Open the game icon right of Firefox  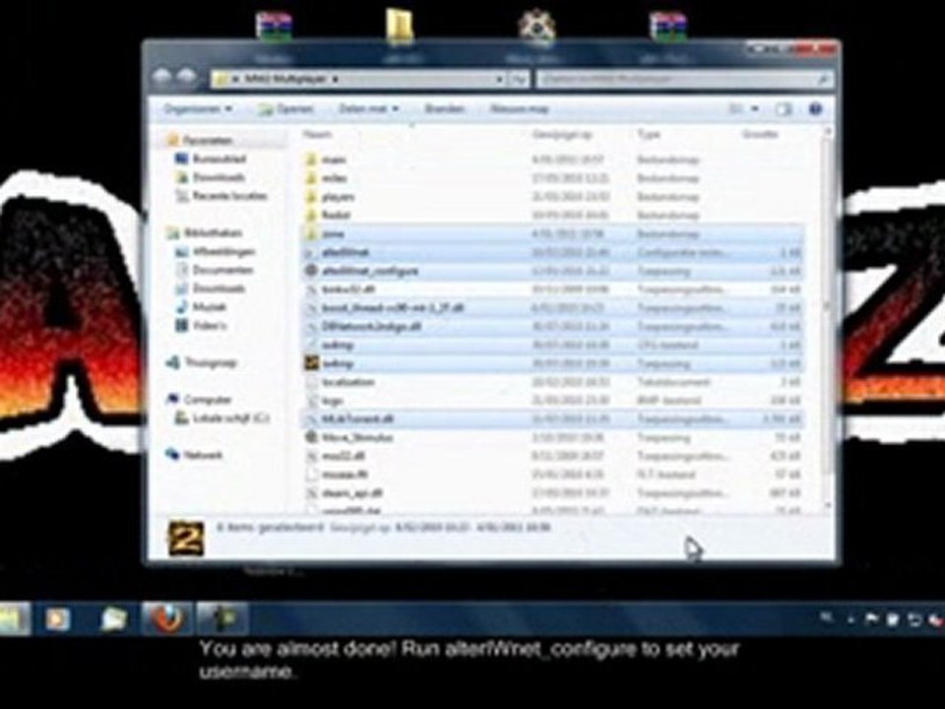pos(222,618)
